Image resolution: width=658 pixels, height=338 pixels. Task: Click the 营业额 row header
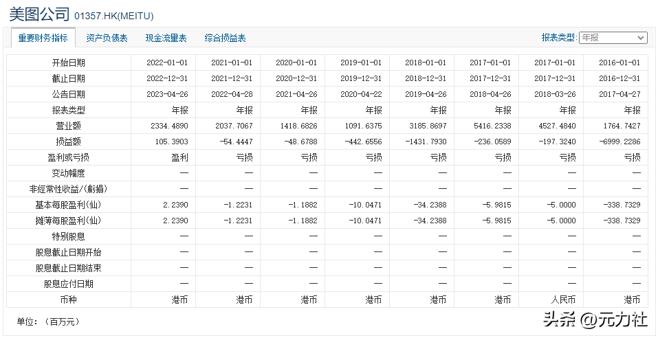[69, 126]
